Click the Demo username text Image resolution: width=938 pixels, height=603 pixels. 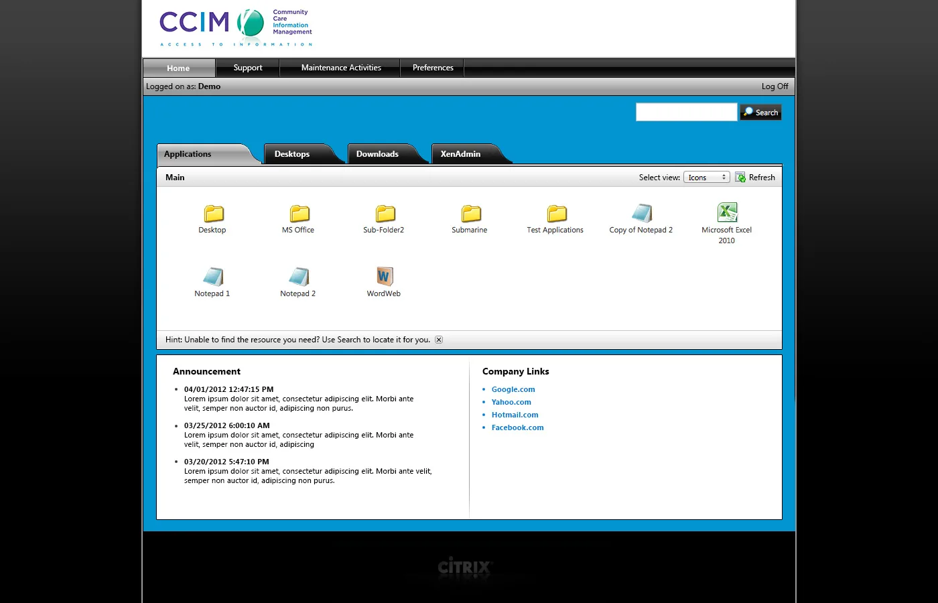209,86
